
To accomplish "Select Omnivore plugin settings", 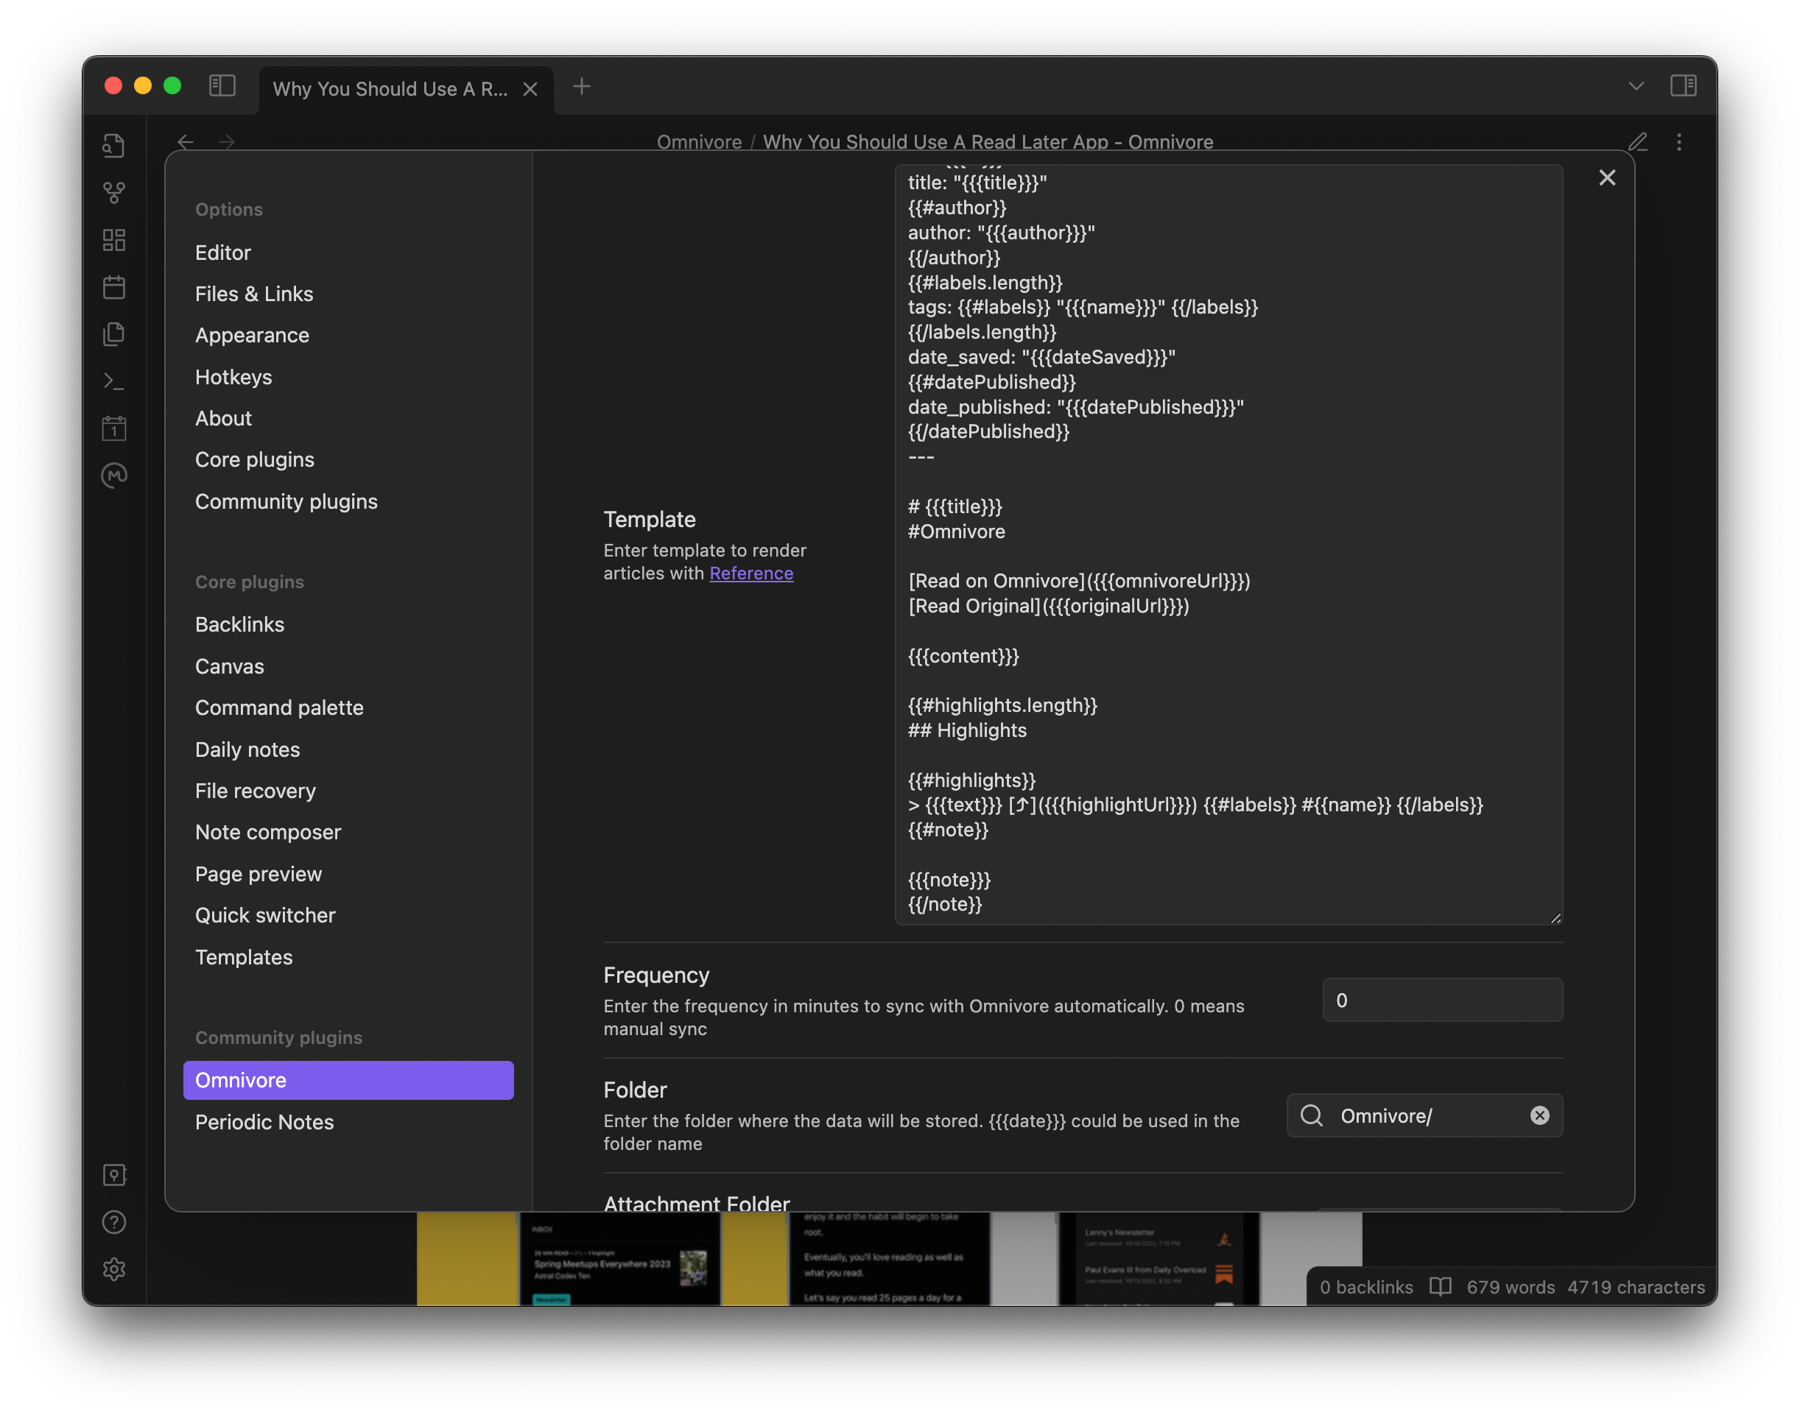I will tap(348, 1080).
